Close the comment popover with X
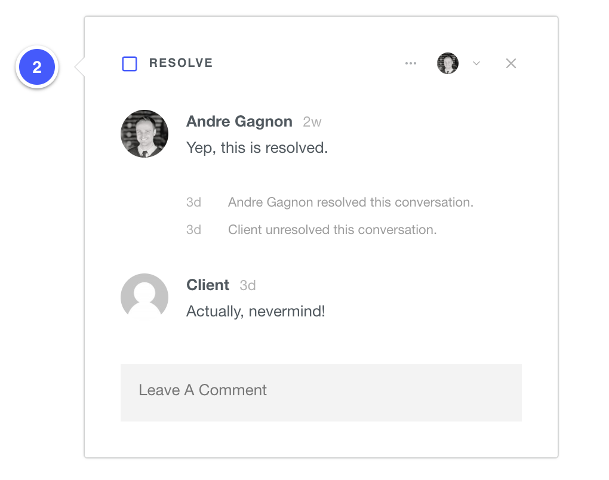 pos(511,63)
